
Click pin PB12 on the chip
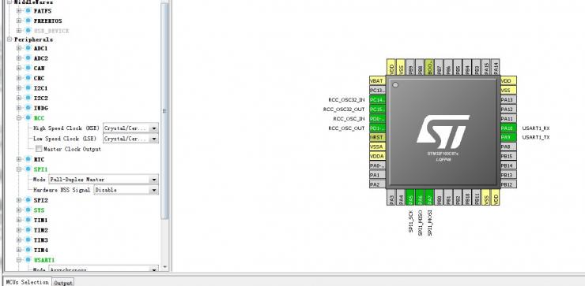(508, 184)
